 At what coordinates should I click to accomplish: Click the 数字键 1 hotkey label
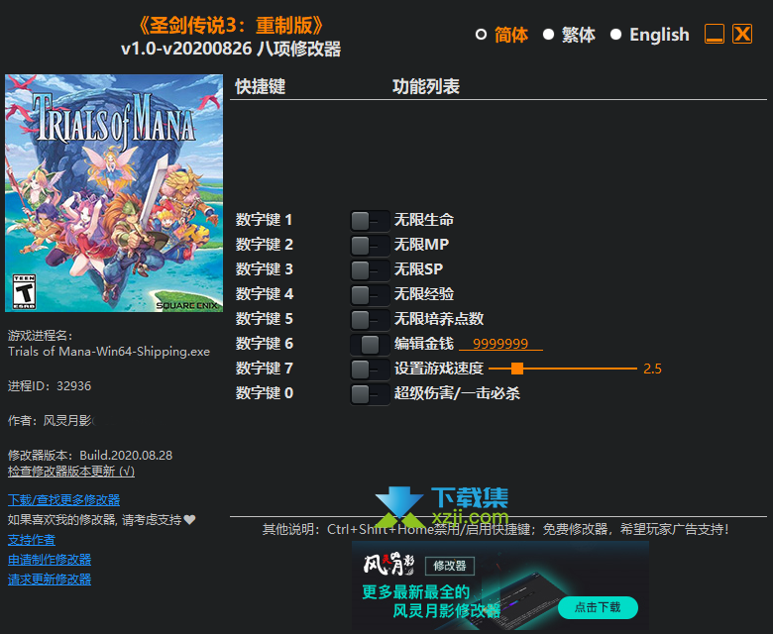(x=264, y=220)
